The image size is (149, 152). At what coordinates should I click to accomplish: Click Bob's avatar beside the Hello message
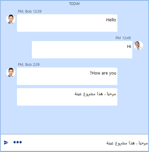tap(11, 19)
